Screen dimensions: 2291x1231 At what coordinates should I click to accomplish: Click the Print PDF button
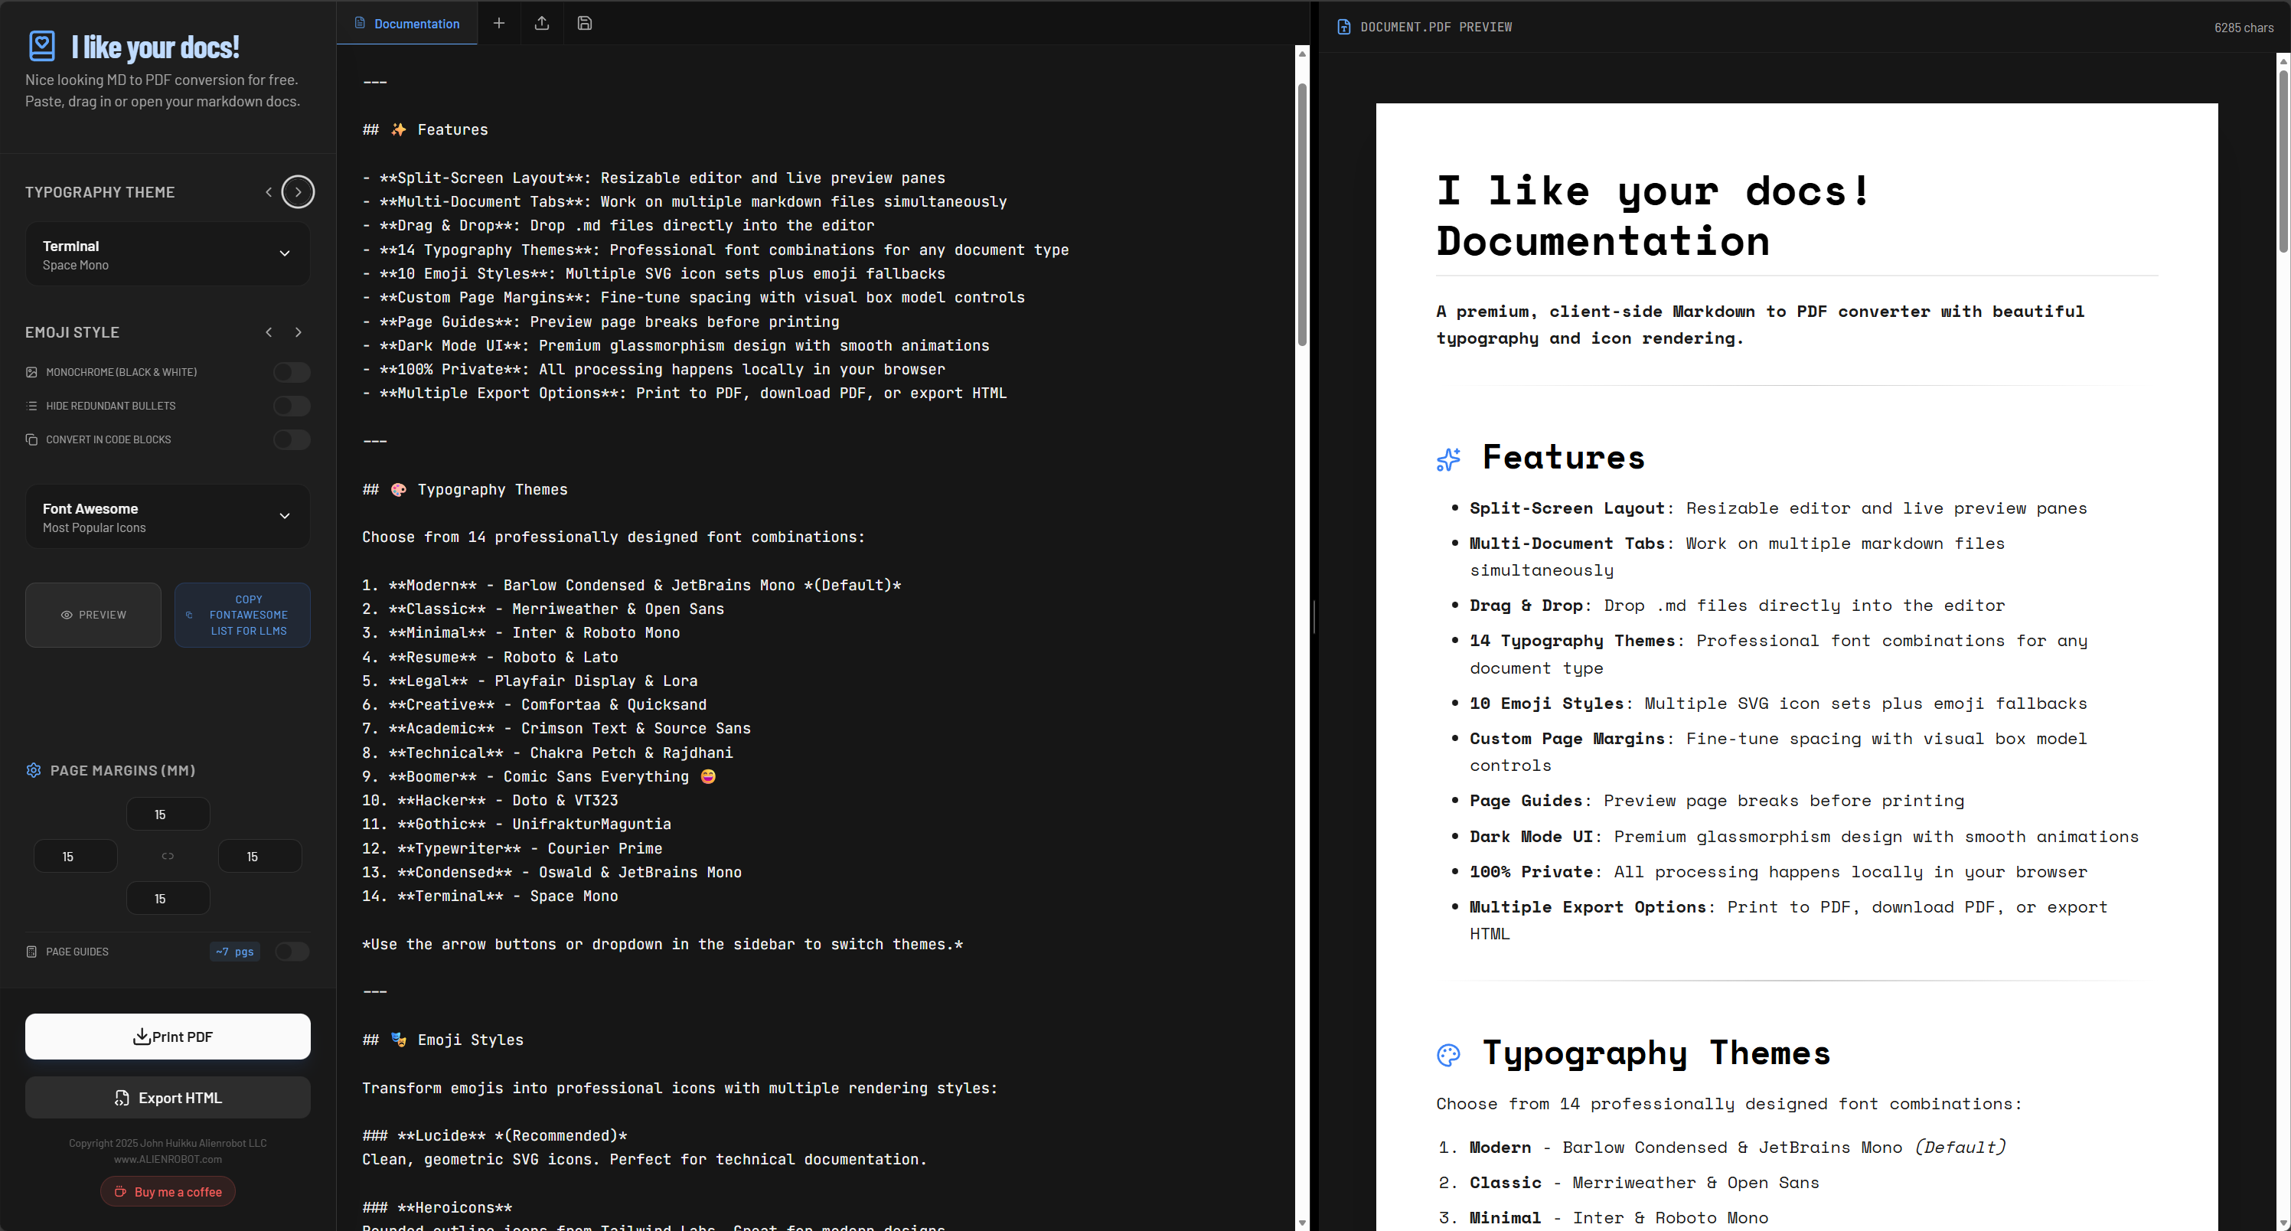tap(167, 1037)
